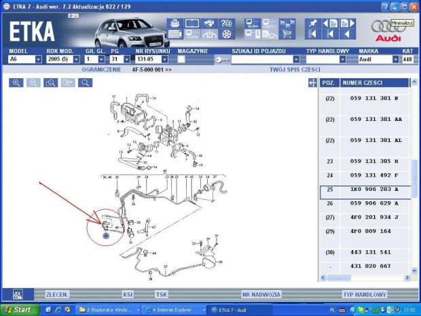Click the folder with car icon
421x316 pixels.
point(270,34)
